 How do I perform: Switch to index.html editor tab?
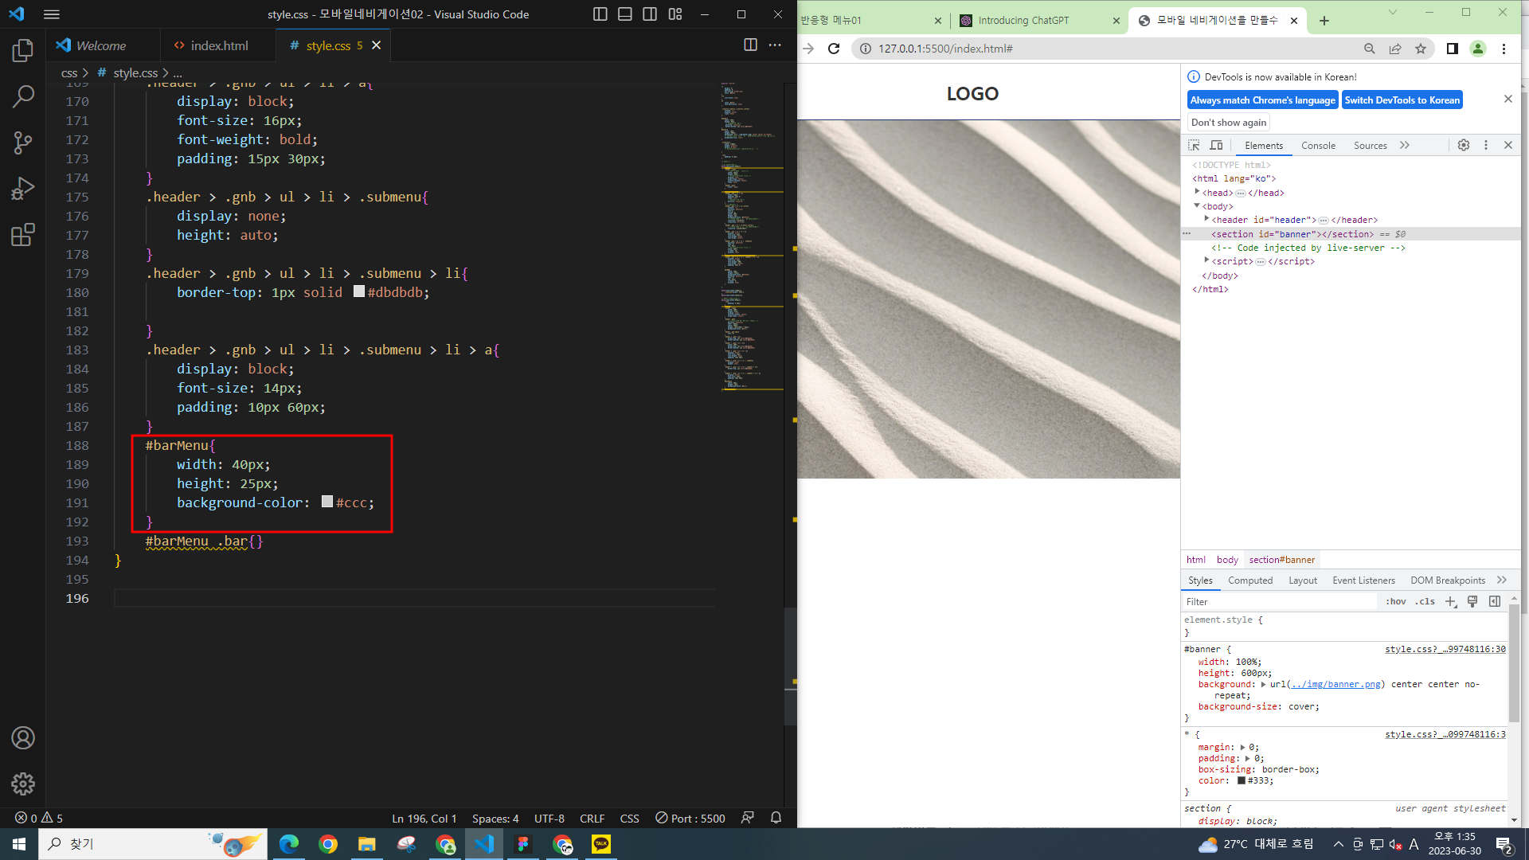218,45
